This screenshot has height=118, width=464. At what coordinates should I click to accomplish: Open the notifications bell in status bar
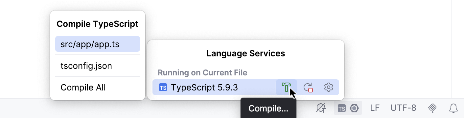click(x=453, y=108)
